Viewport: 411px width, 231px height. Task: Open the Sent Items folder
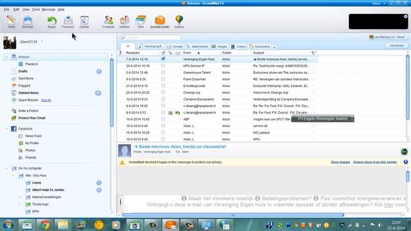(26, 78)
